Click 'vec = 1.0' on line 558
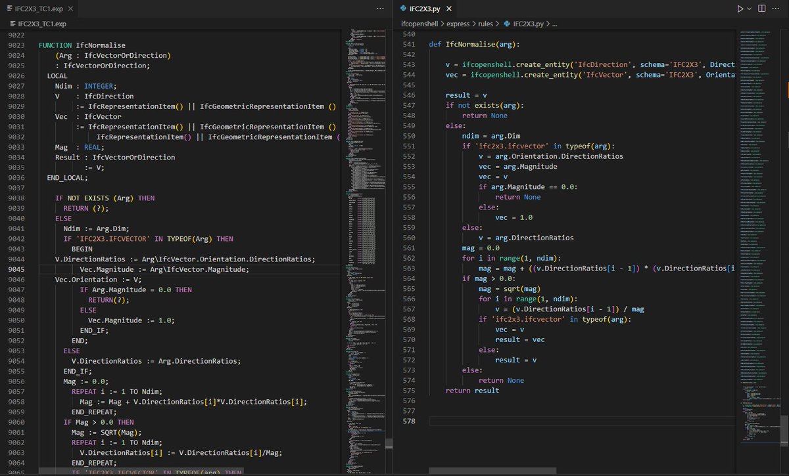The image size is (789, 476). coord(514,217)
